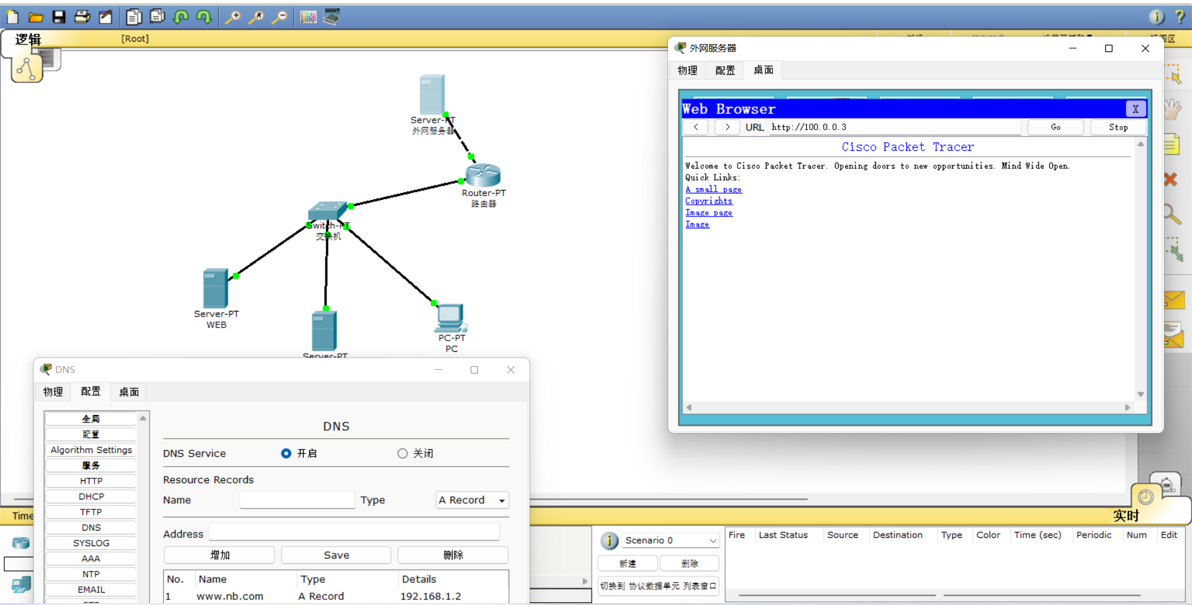Zoom in with the plus magnifier
Viewport: 1192px width, 605px height.
(x=233, y=17)
